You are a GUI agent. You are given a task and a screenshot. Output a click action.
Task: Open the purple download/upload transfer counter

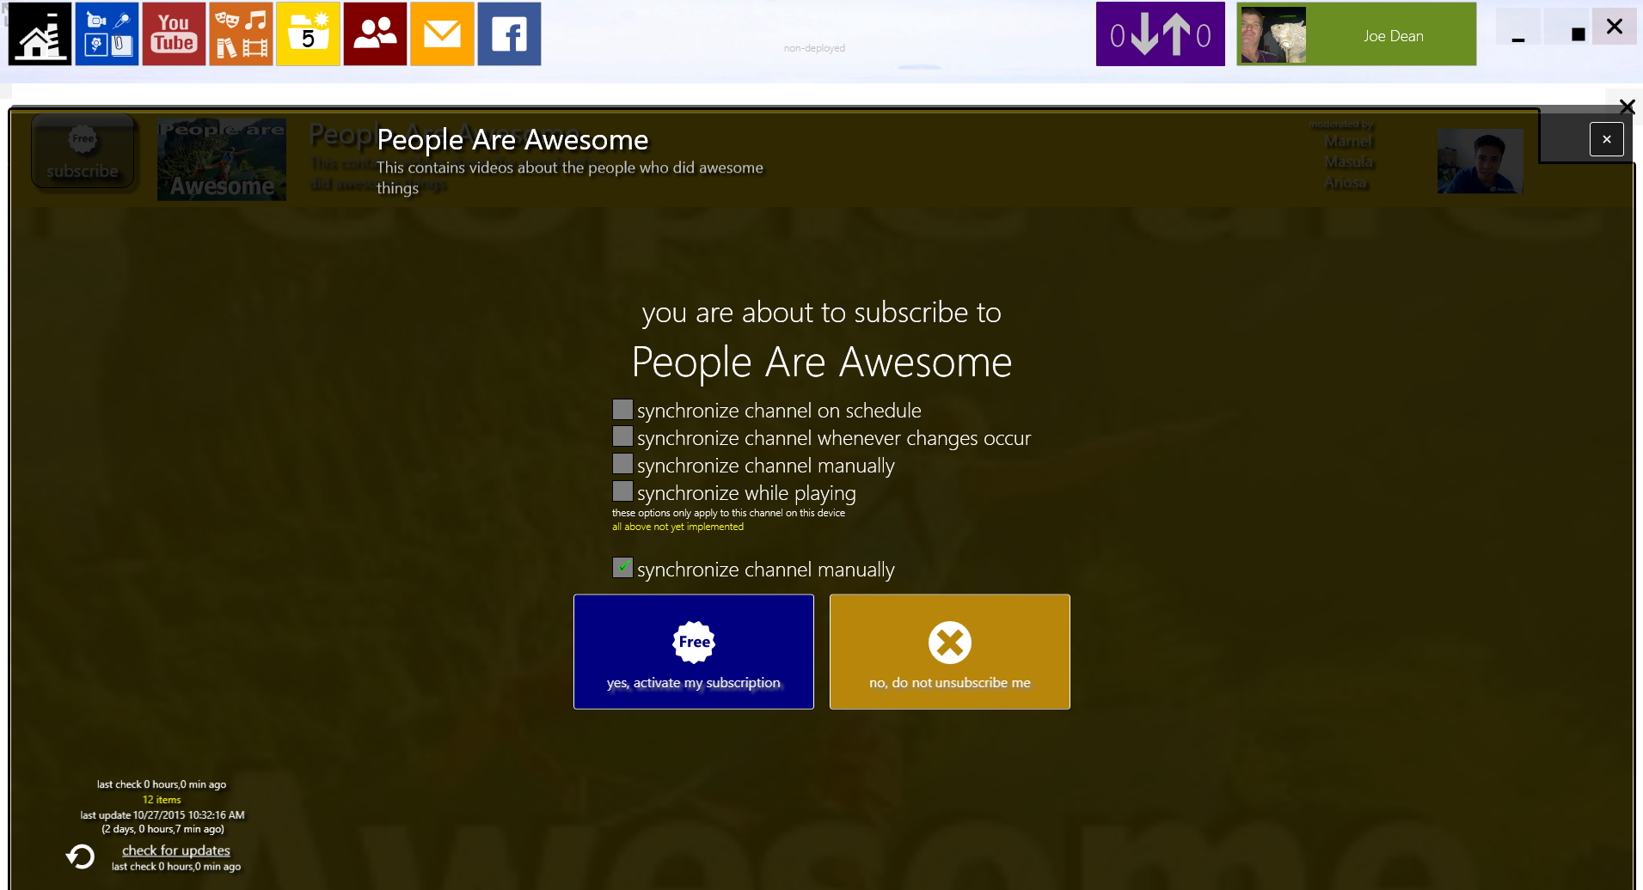[1160, 34]
